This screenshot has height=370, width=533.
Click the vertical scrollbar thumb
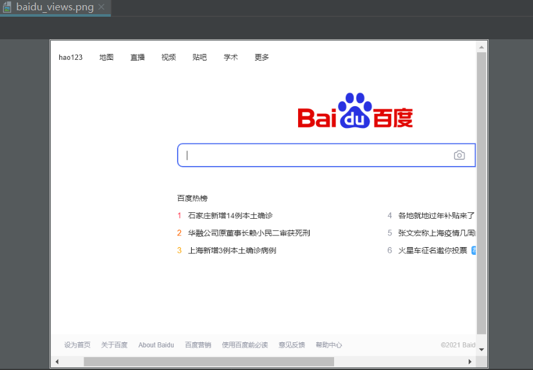(482, 193)
